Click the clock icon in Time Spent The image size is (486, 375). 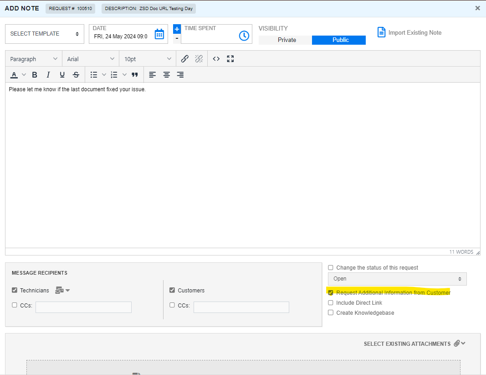(x=244, y=36)
